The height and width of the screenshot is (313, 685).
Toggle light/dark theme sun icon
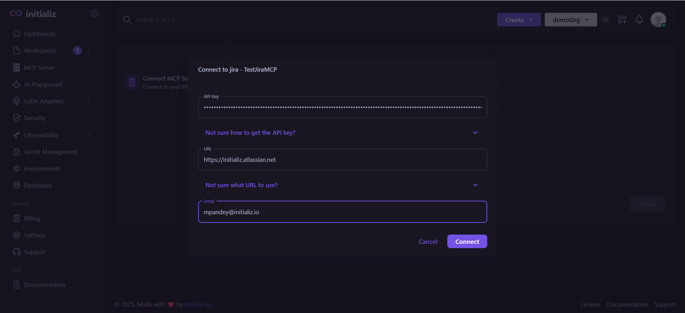(x=605, y=20)
